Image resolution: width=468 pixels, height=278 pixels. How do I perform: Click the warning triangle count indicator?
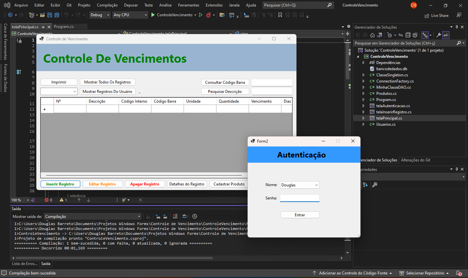[x=63, y=200]
